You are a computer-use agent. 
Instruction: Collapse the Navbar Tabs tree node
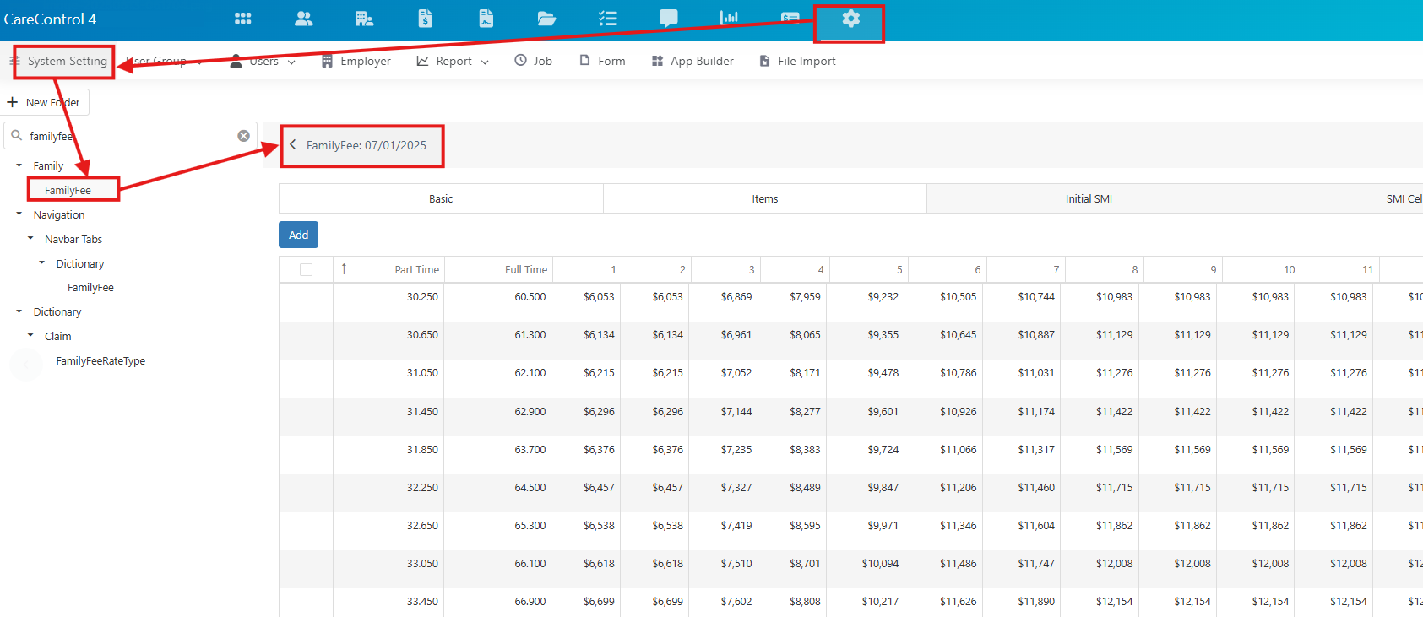point(31,239)
